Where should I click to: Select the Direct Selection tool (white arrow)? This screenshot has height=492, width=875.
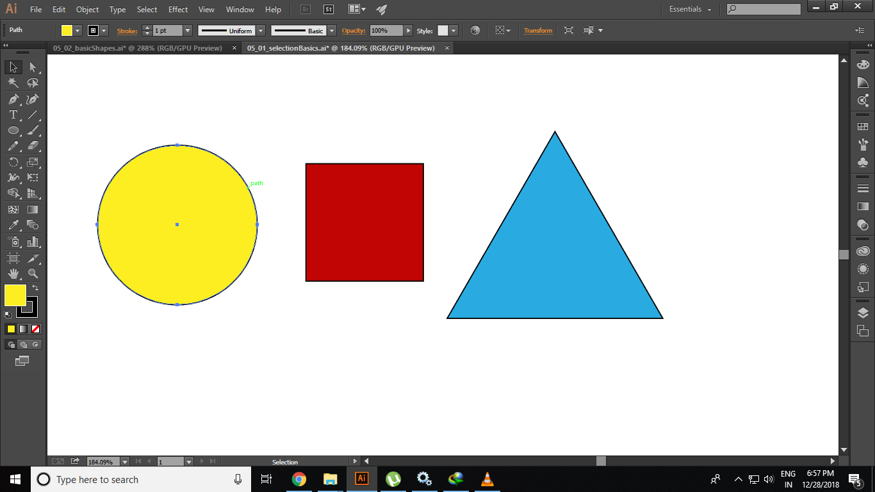tap(33, 67)
